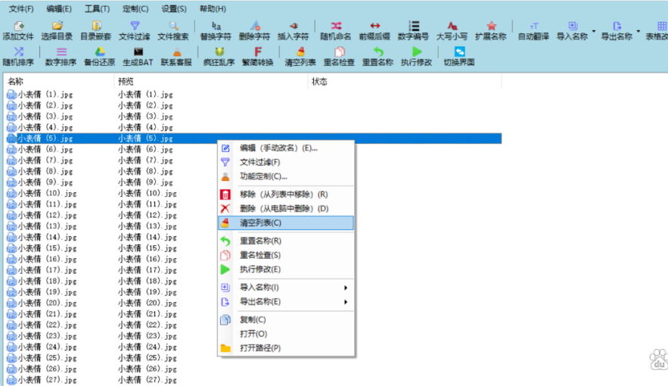This screenshot has width=668, height=386.
Task: Expand the 导出名称(E) submenu in context menu
Action: click(346, 302)
